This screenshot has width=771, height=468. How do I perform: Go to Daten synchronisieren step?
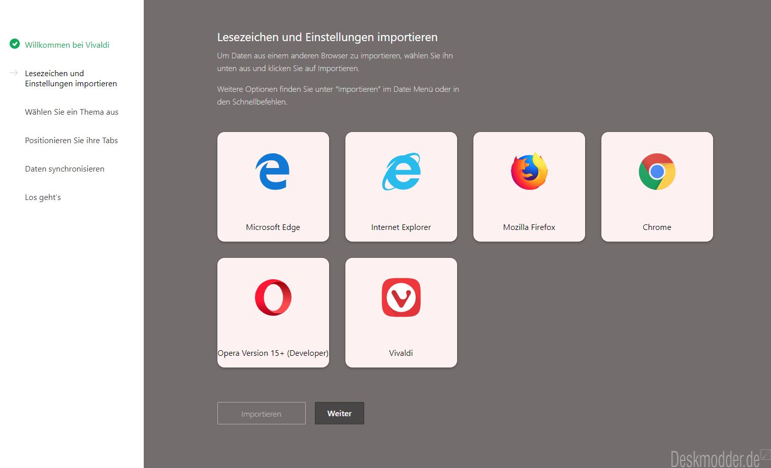65,169
